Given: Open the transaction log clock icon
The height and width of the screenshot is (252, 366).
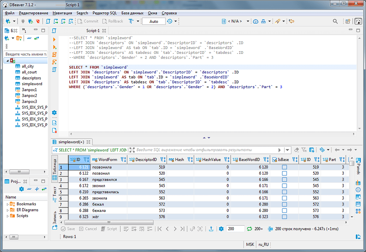Looking at the screenshot, I should tap(170, 21).
